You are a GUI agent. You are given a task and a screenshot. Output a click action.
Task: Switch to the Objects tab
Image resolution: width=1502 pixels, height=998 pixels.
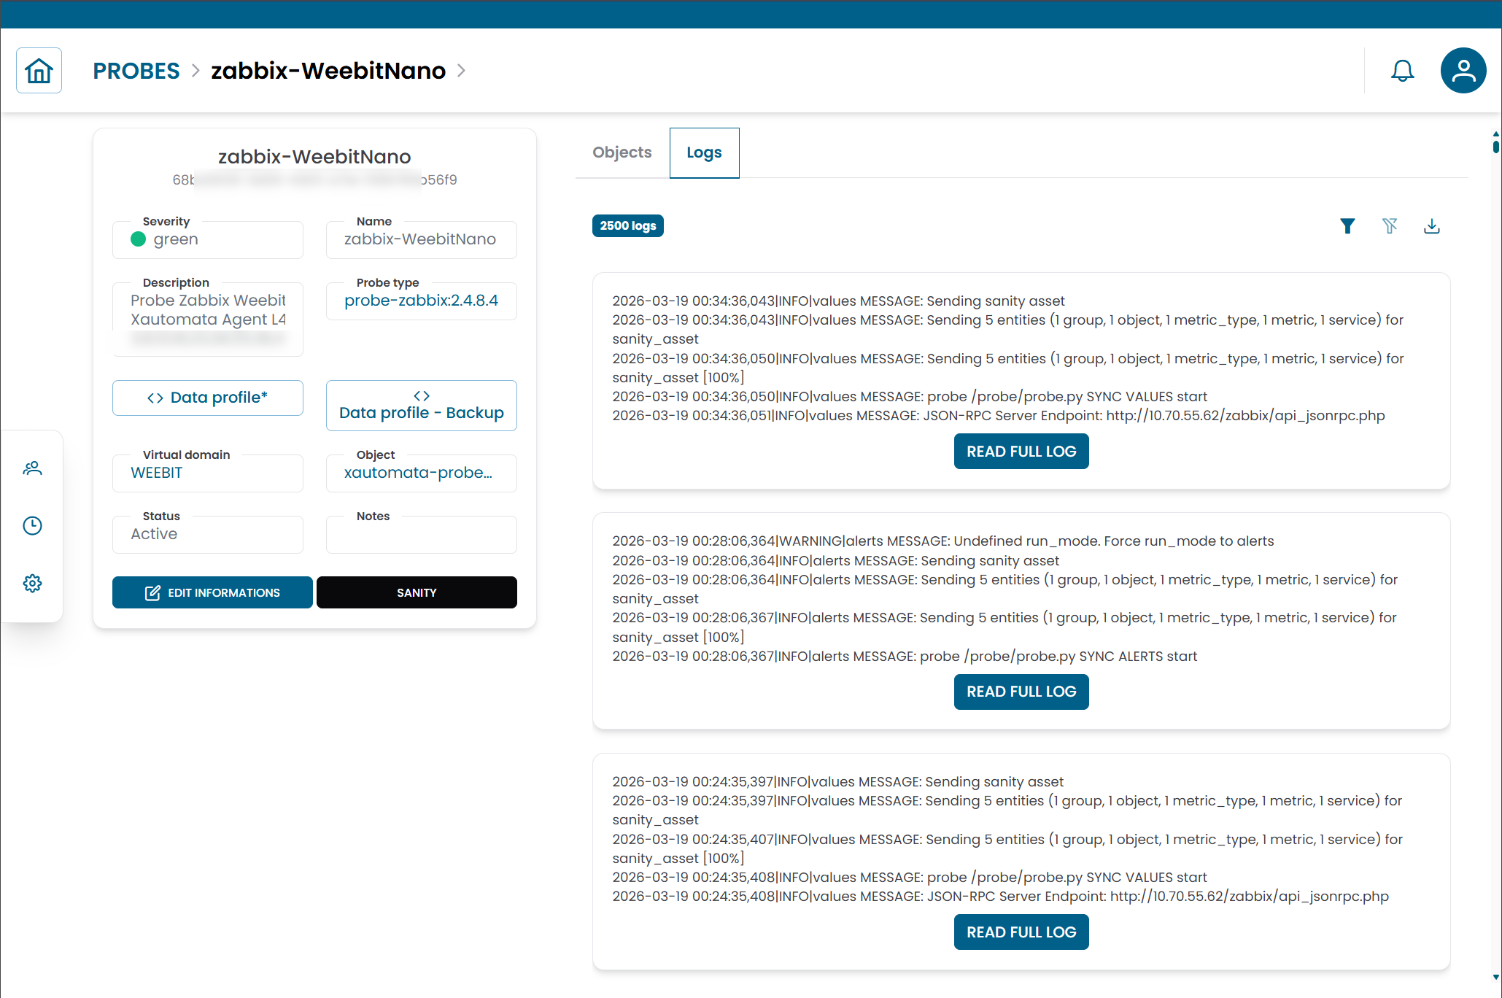[622, 152]
